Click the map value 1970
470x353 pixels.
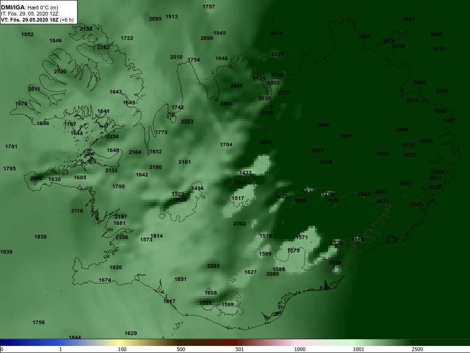[21, 104]
